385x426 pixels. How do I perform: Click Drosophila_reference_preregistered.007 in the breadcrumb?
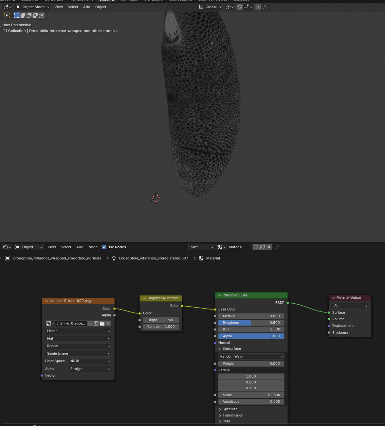(153, 258)
